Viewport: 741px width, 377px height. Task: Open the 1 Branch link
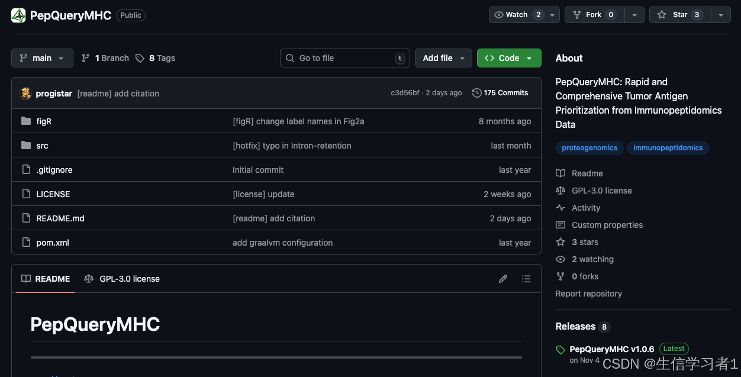[x=105, y=58]
